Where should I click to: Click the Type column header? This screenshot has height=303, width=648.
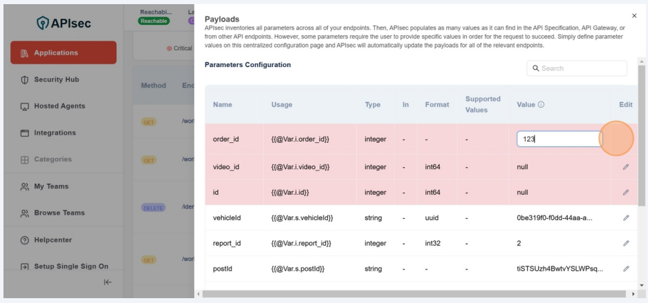(372, 105)
